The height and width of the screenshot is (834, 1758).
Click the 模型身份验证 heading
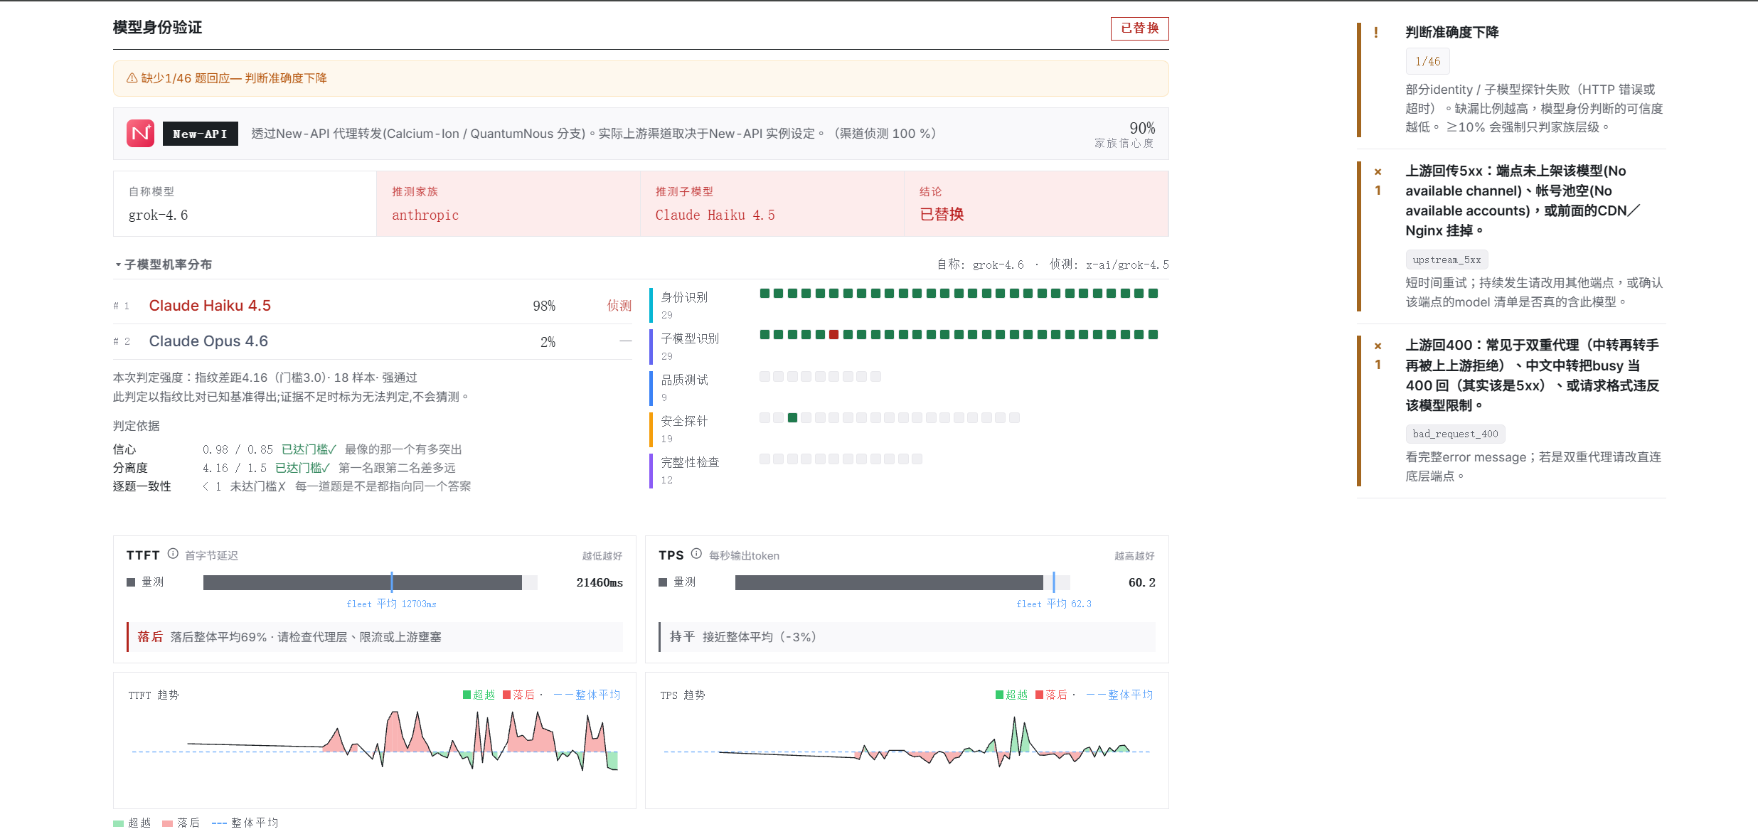tap(157, 28)
